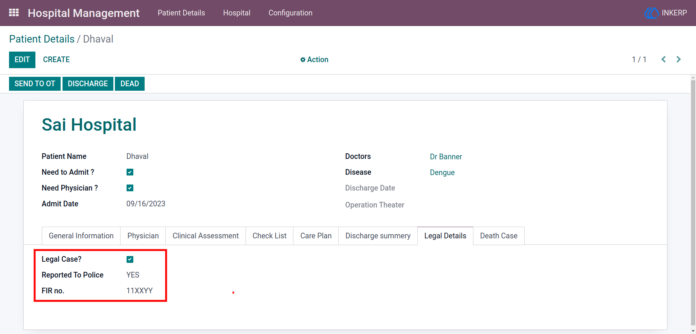Click the Hospital Management app title
This screenshot has height=334, width=696.
point(84,13)
